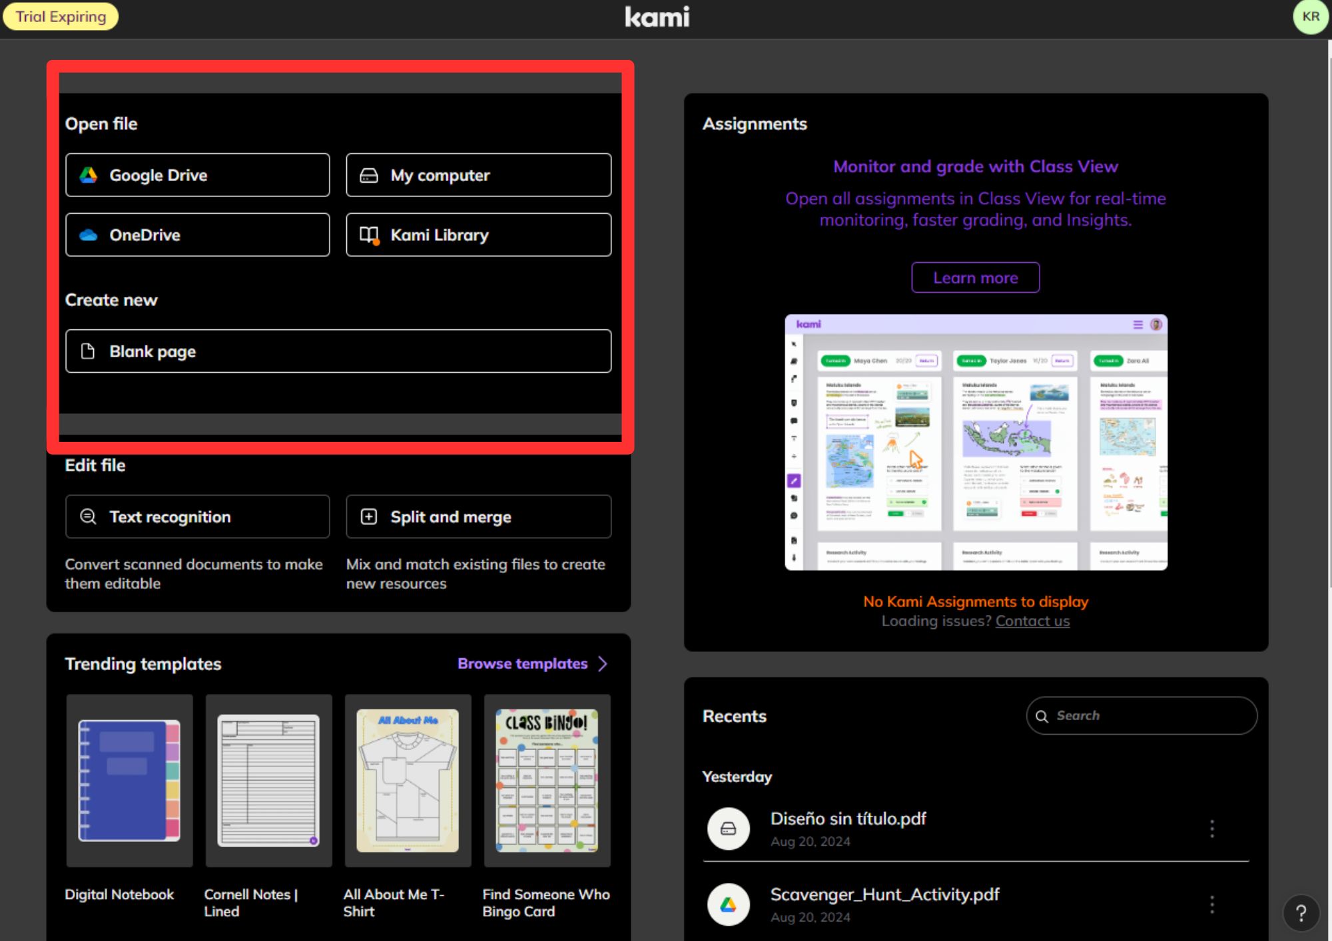Open the Cornell Notes Lined template

268,781
